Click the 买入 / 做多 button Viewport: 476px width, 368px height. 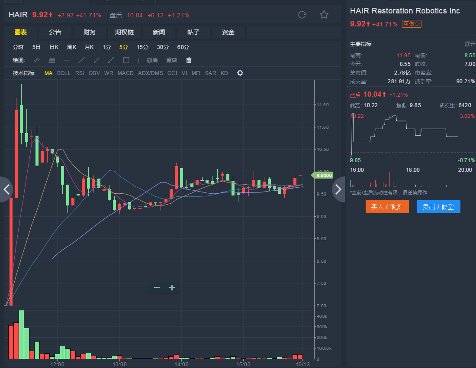click(x=387, y=207)
